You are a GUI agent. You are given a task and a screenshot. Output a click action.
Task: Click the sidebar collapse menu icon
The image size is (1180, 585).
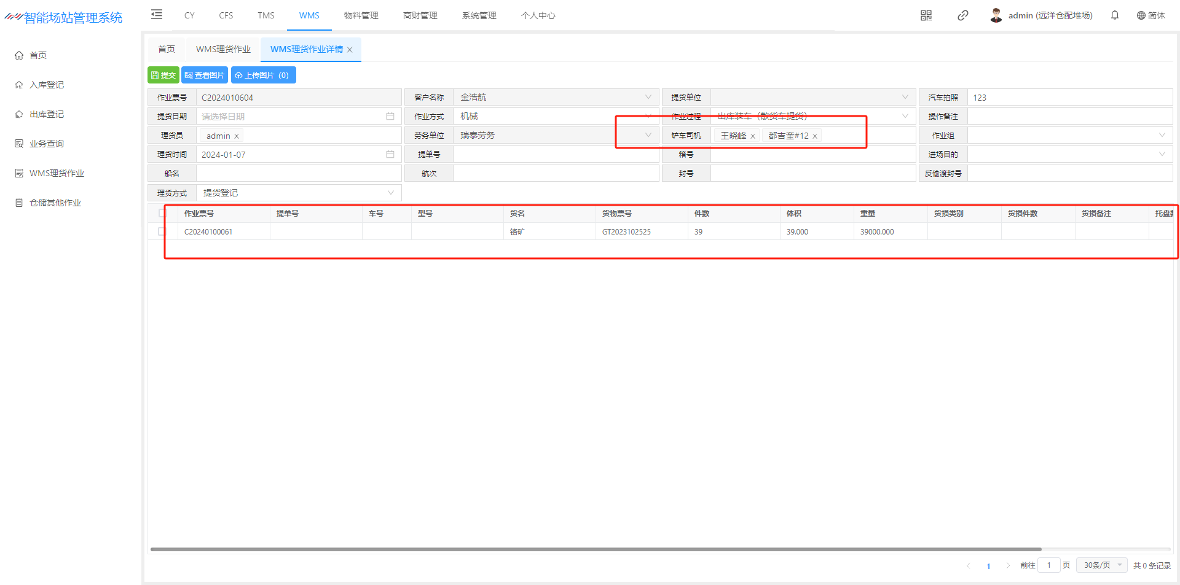(157, 15)
